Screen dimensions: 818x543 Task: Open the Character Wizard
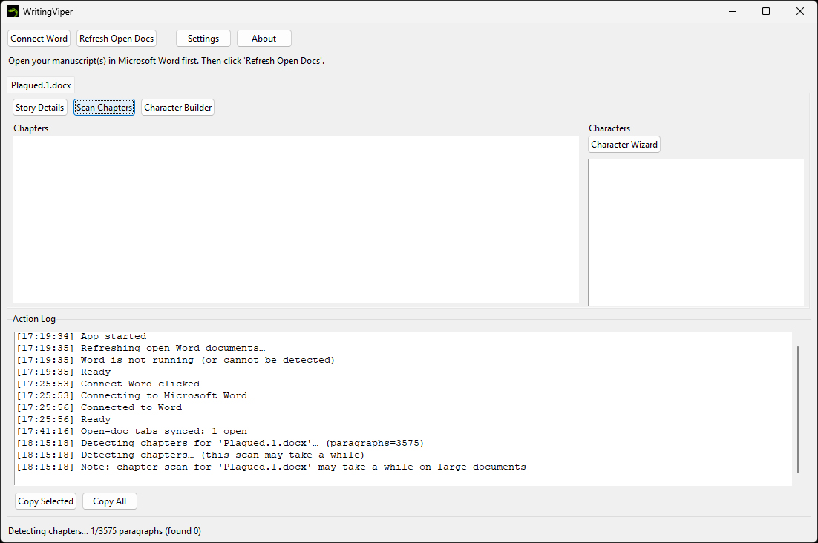tap(624, 145)
